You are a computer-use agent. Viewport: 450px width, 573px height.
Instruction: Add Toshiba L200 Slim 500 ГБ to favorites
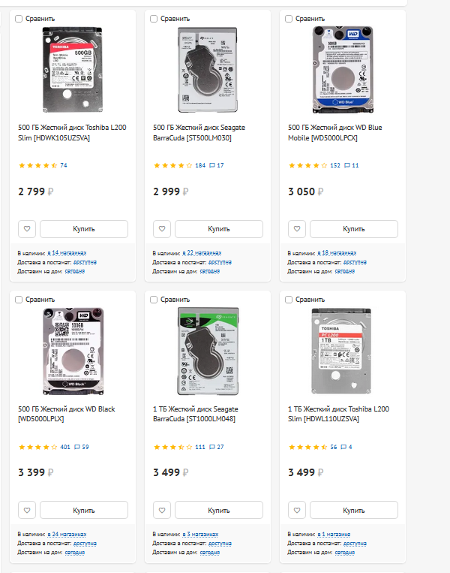click(x=26, y=229)
